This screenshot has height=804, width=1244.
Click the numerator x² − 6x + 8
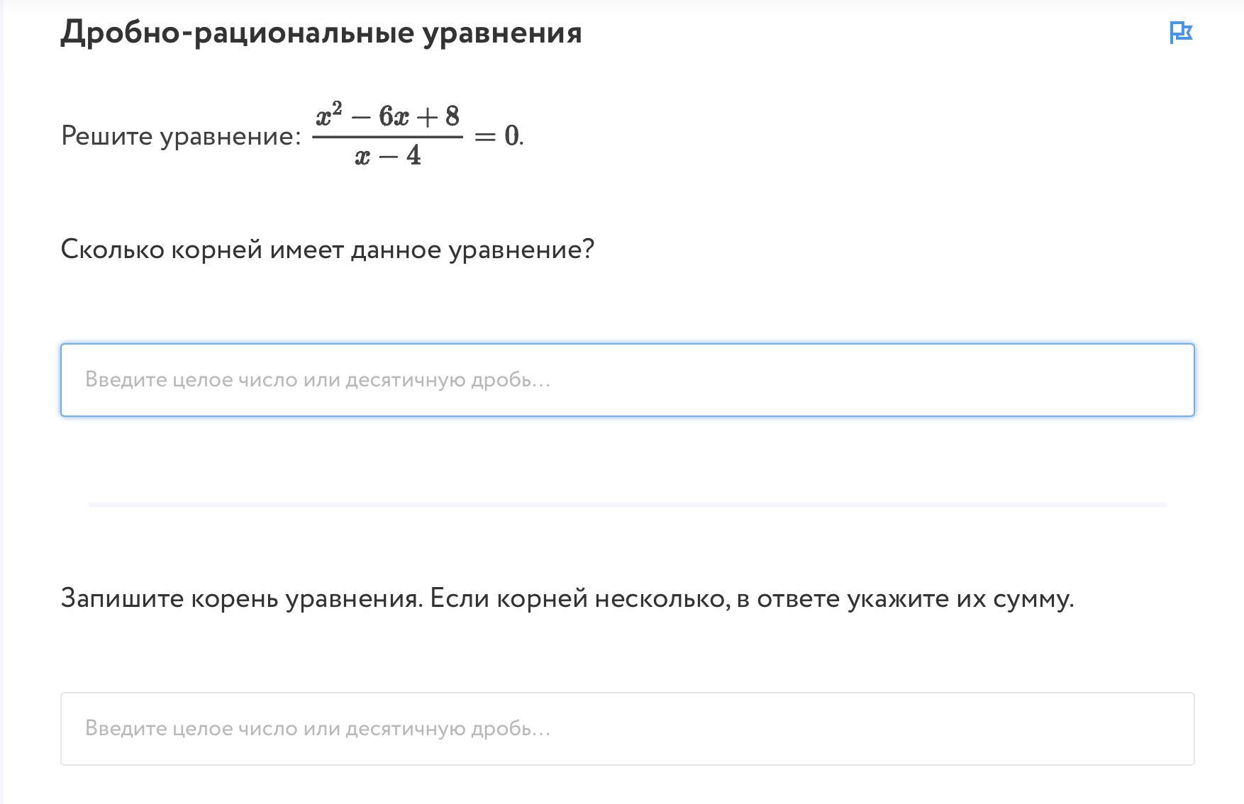(x=387, y=116)
